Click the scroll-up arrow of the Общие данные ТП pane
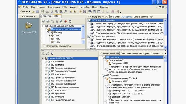The height and width of the screenshot is (104, 186). (x=165, y=57)
